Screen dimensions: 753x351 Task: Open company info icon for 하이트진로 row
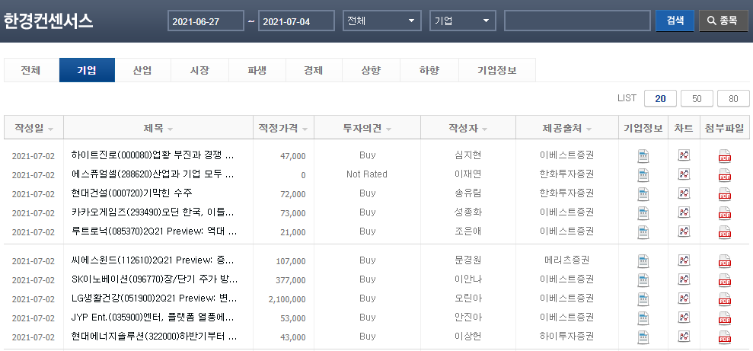tap(643, 156)
